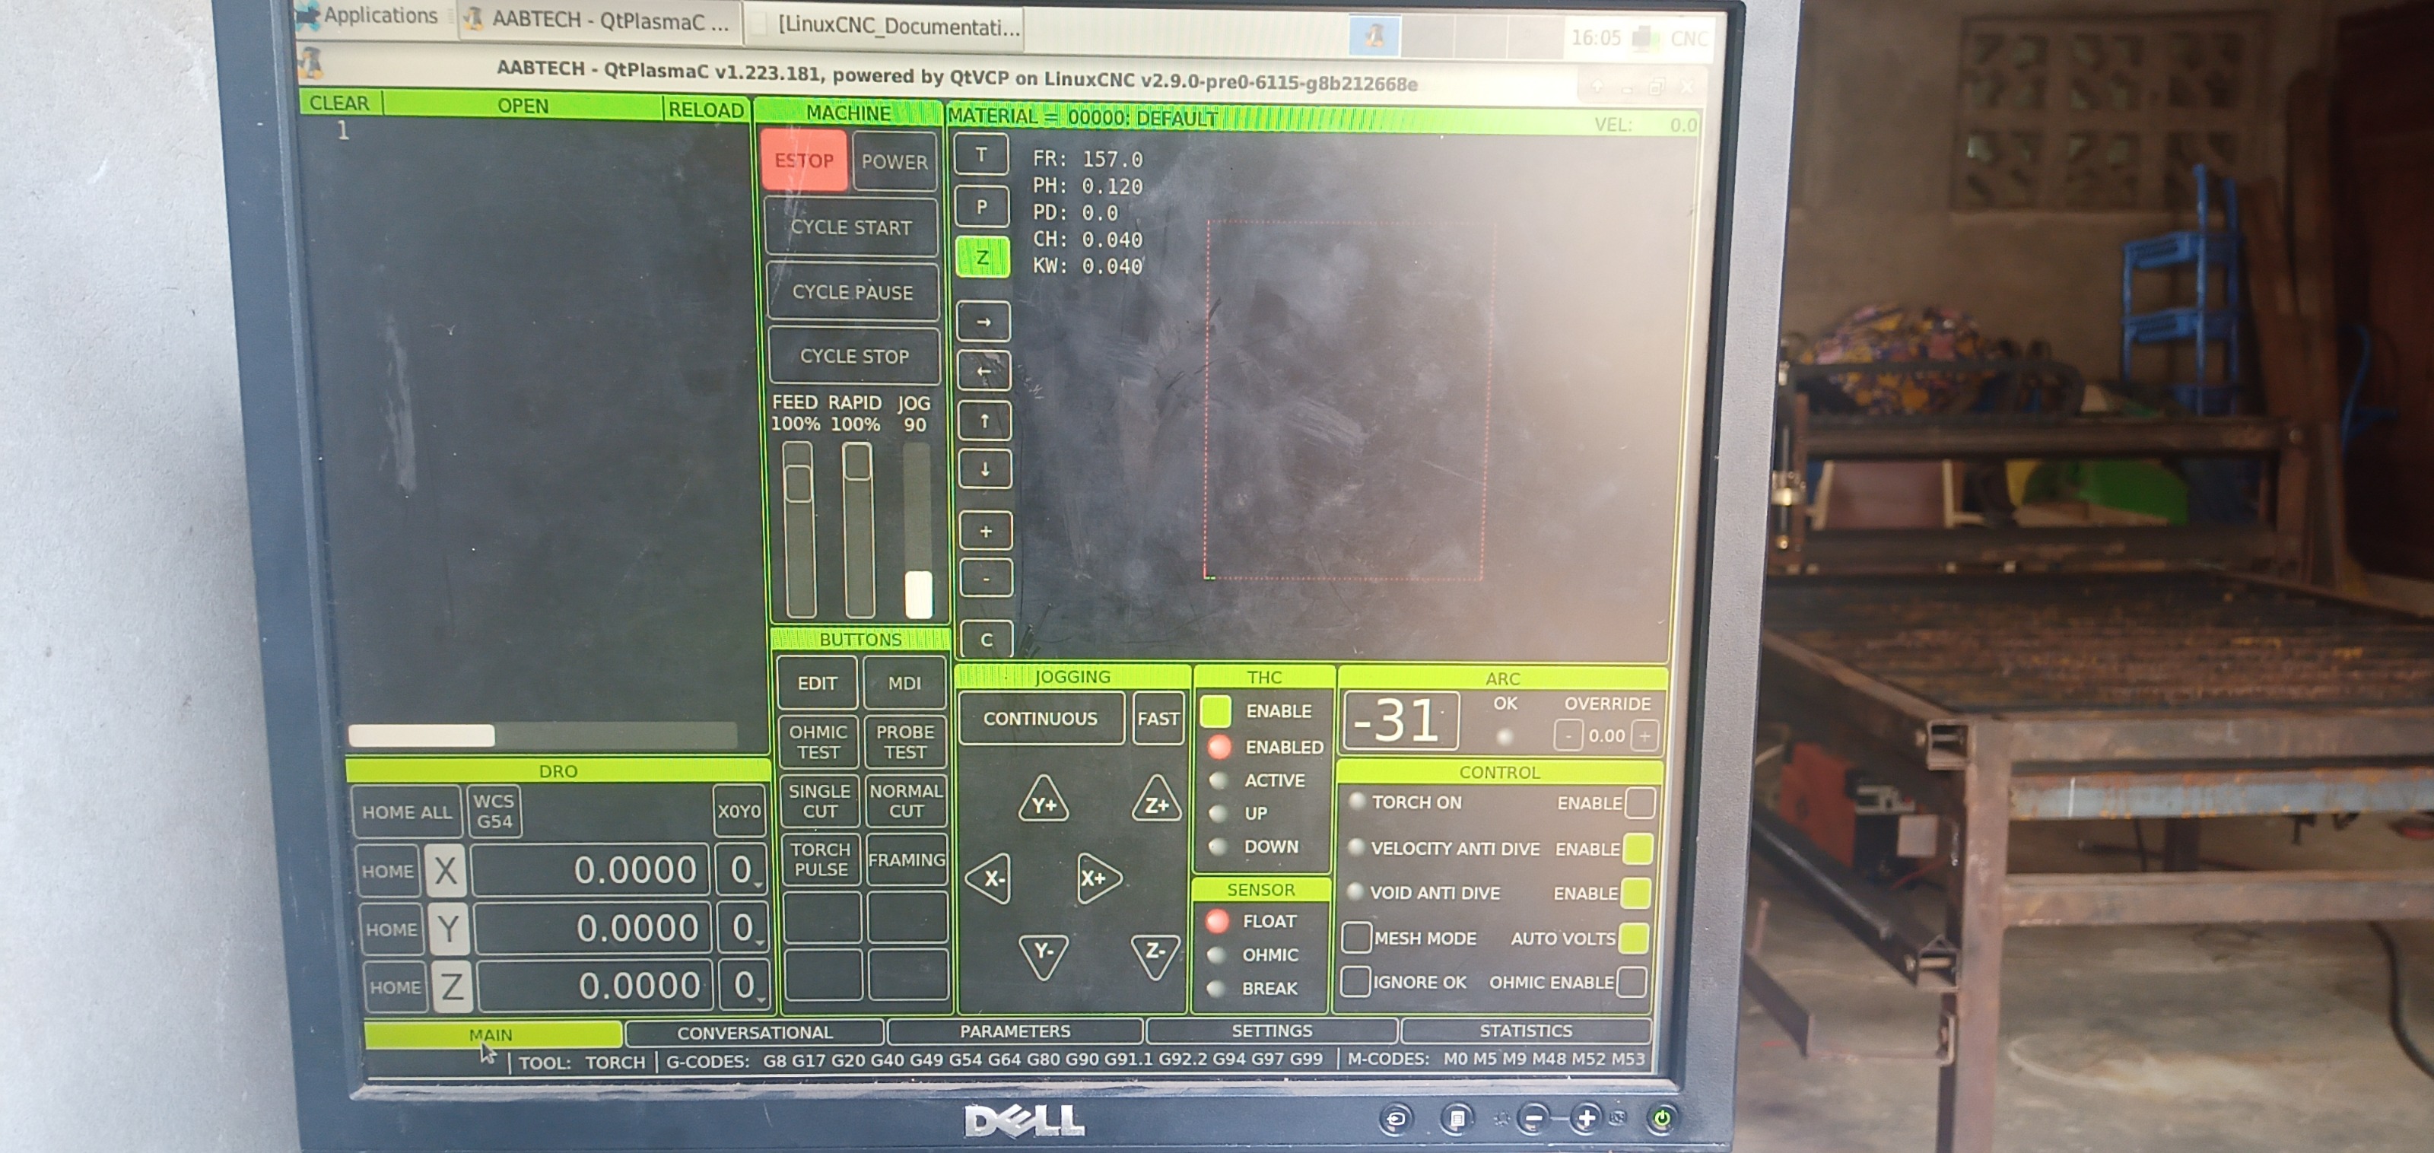Click CYCLE PAUSE
This screenshot has width=2434, height=1153.
pos(853,292)
